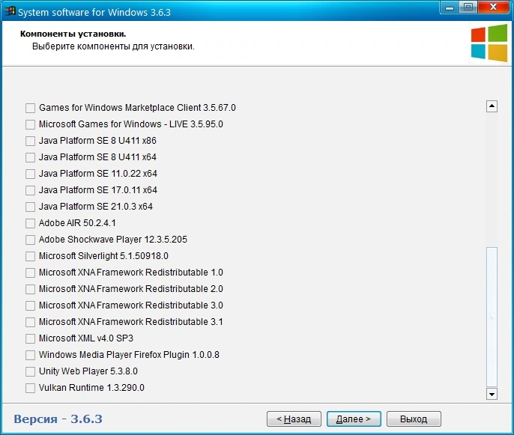This screenshot has width=514, height=435.
Task: Proceed with the Далее button
Action: [x=354, y=419]
